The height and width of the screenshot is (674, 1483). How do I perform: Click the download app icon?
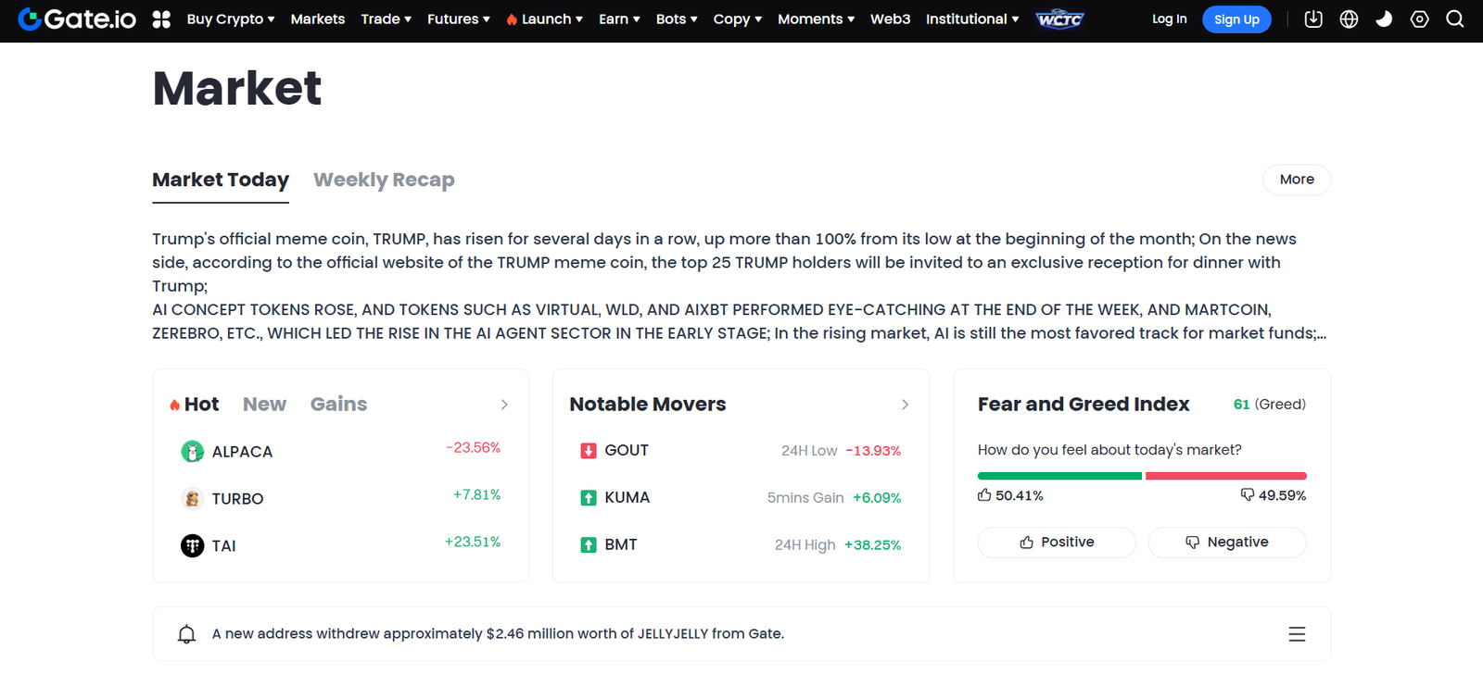coord(1313,19)
